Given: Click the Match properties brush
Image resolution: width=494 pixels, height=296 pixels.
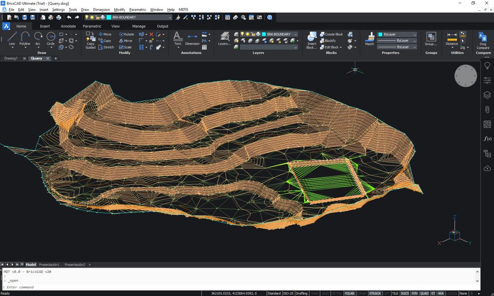Looking at the screenshot, I should point(370,38).
